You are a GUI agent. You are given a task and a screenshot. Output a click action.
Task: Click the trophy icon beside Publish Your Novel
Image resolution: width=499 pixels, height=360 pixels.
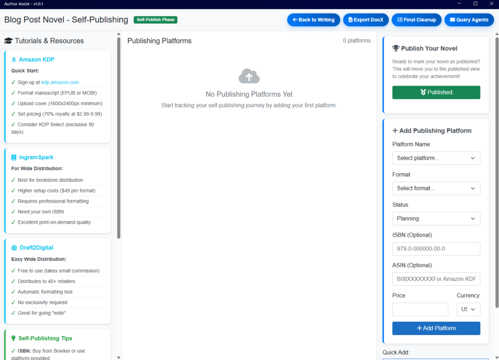[396, 48]
